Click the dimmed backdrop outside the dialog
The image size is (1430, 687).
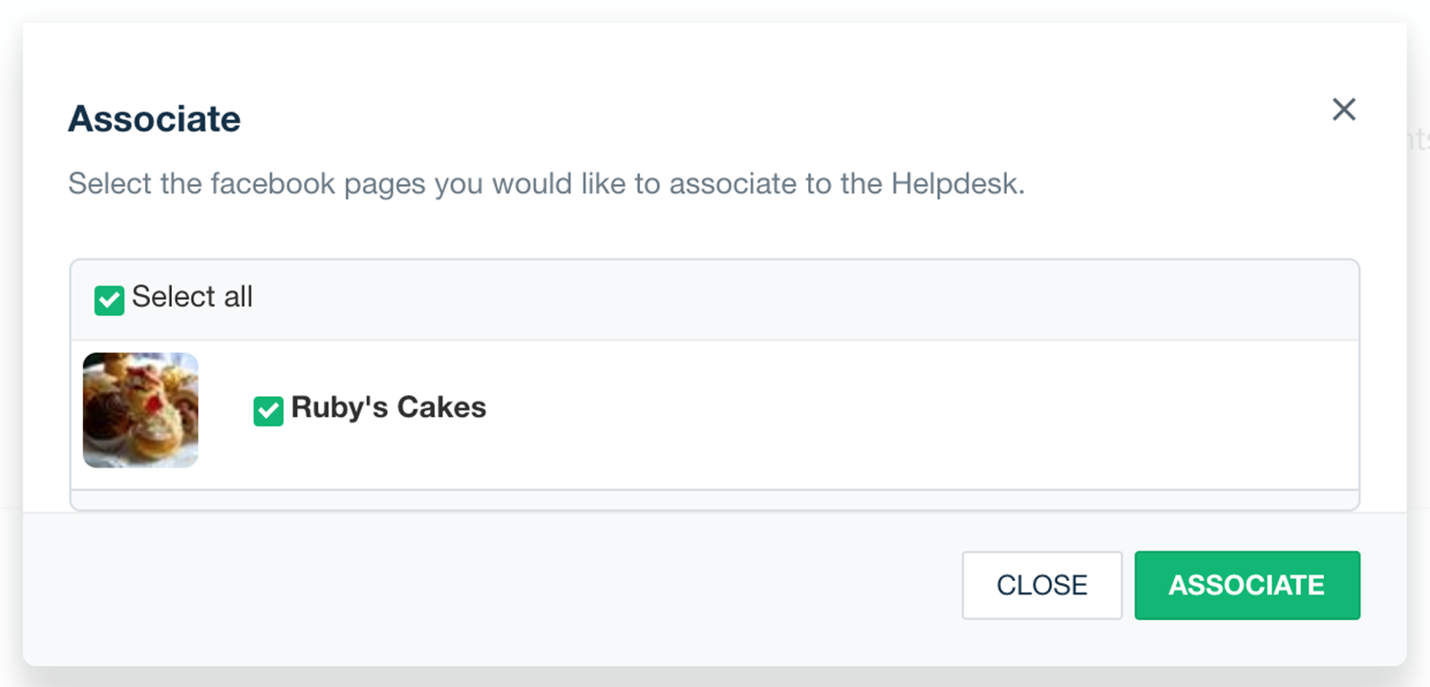tap(1419, 382)
